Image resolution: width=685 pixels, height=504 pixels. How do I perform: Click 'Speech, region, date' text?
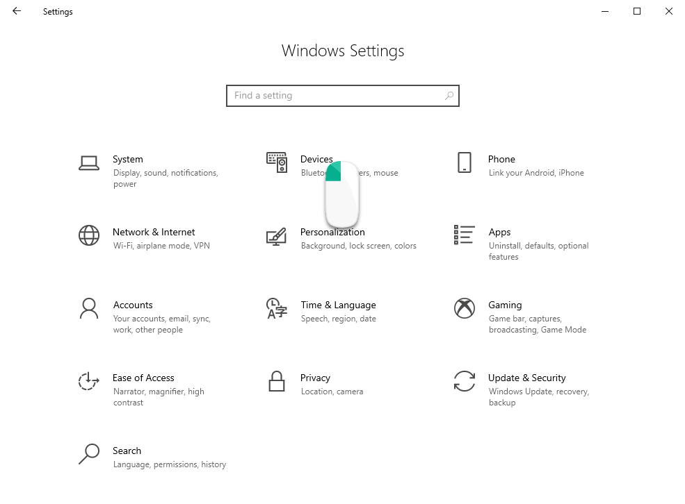[338, 319]
